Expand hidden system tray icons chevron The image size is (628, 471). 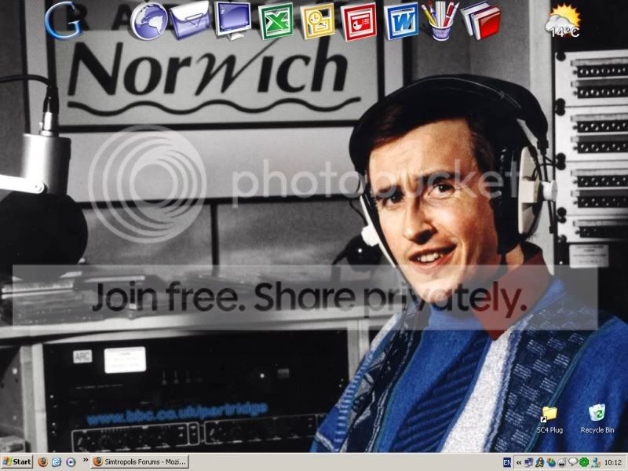pyautogui.click(x=519, y=462)
